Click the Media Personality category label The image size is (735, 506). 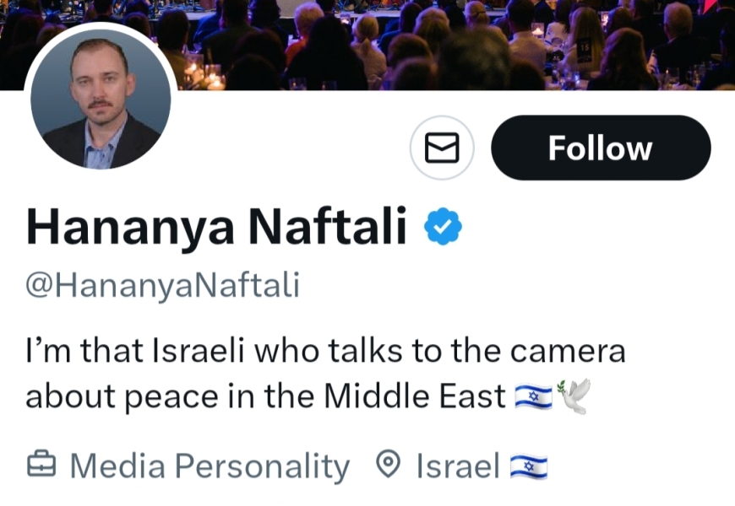(209, 465)
